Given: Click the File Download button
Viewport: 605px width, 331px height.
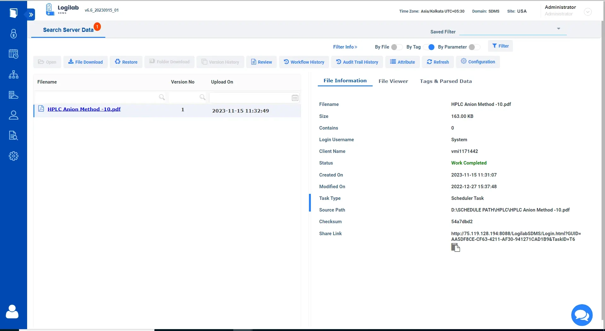Looking at the screenshot, I should (x=85, y=62).
